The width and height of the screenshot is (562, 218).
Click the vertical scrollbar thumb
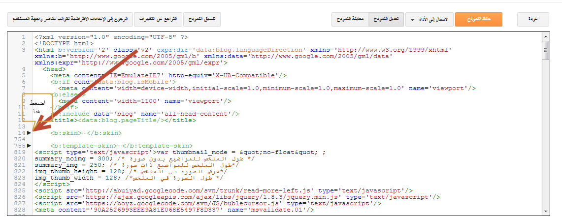tap(545, 50)
